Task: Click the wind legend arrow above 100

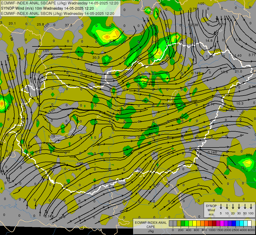Action: 251,206
